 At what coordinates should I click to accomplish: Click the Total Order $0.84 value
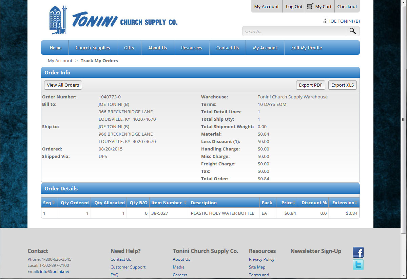[x=264, y=179]
